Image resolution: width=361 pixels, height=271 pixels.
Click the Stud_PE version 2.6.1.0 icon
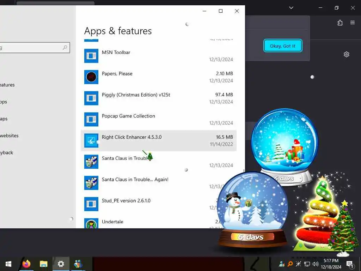tap(91, 204)
